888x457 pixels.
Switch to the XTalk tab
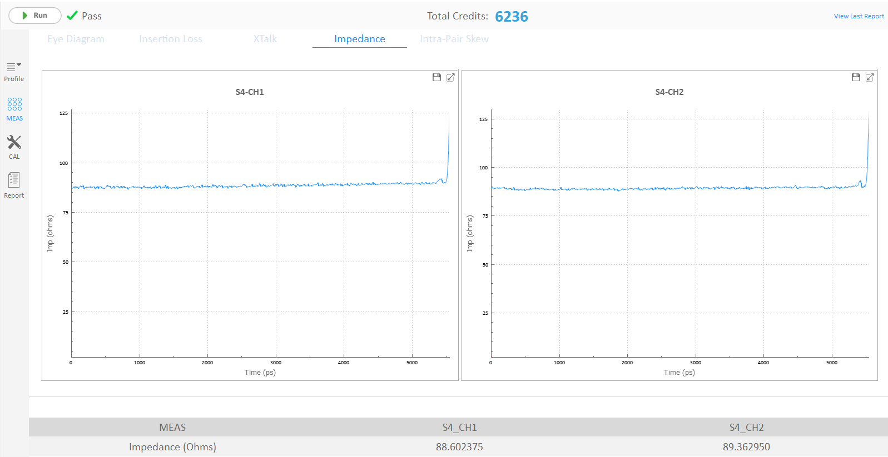(265, 39)
